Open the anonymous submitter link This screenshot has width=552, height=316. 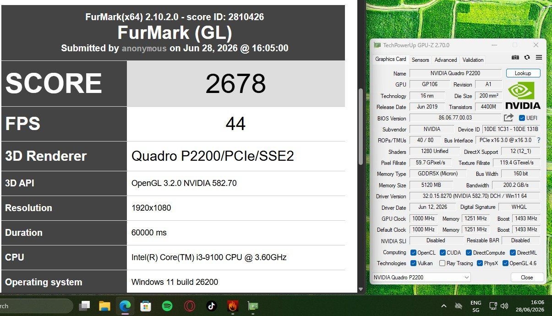(x=144, y=48)
